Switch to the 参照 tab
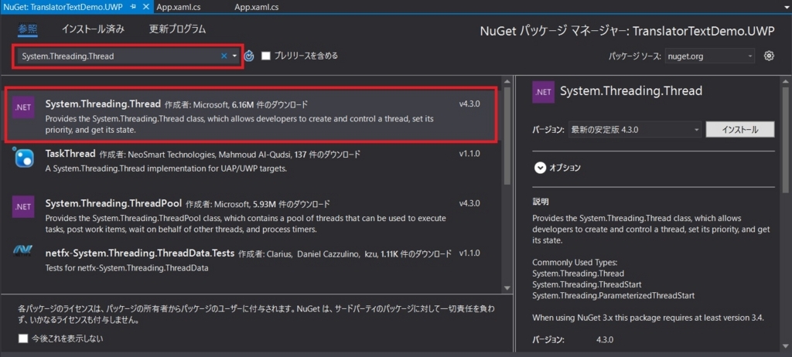This screenshot has height=357, width=792. tap(28, 29)
